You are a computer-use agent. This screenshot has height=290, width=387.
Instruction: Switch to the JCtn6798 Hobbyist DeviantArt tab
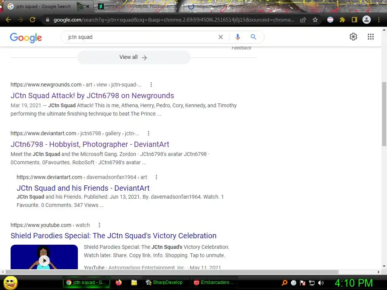tap(138, 7)
